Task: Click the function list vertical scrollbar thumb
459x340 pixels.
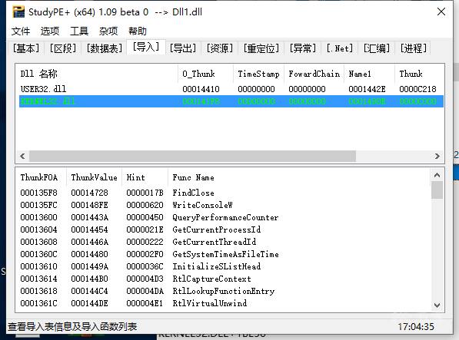Action: [437, 190]
